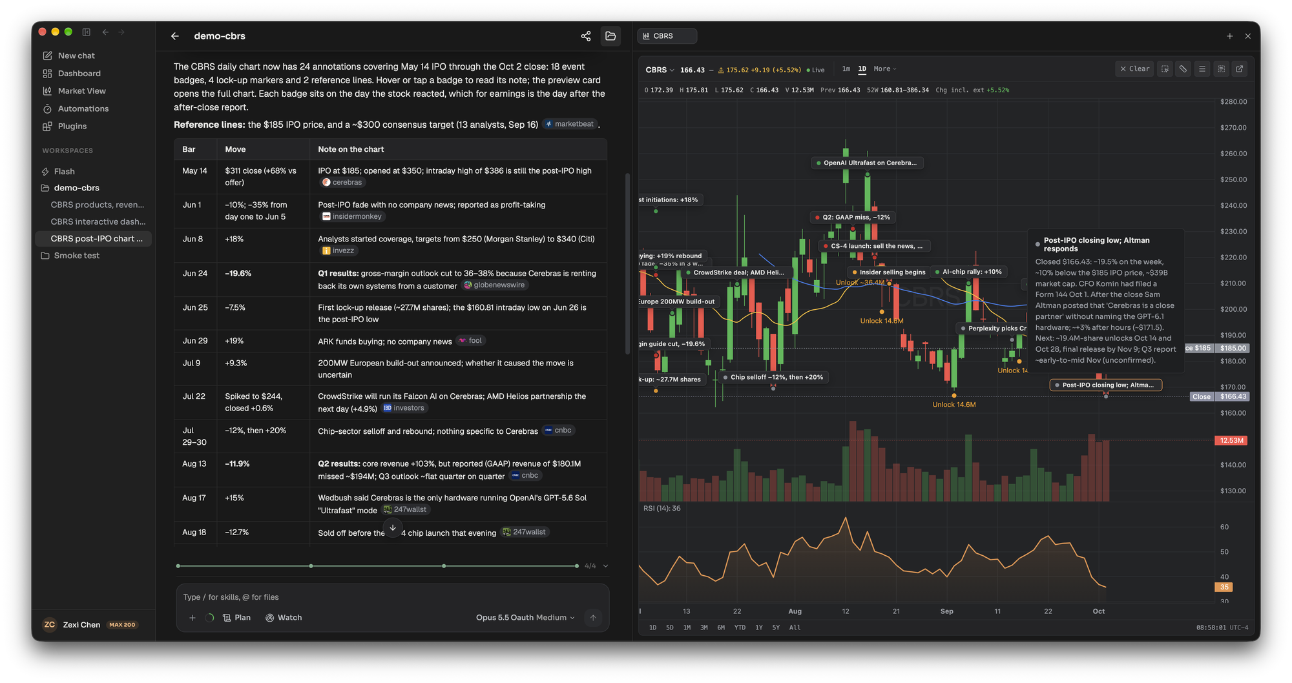Open New chat in sidebar
Image resolution: width=1292 pixels, height=683 pixels.
pos(76,56)
